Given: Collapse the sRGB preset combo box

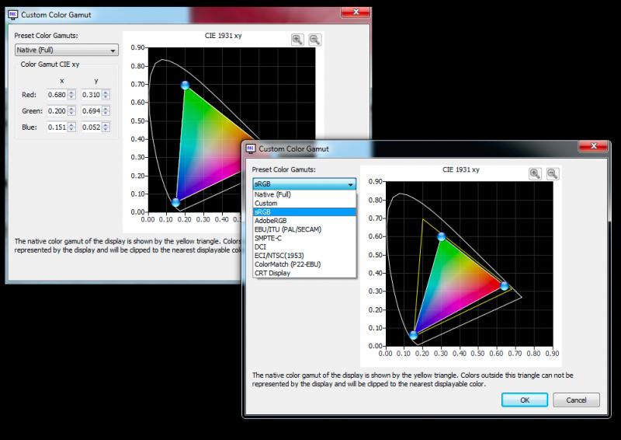Looking at the screenshot, I should tap(304, 184).
